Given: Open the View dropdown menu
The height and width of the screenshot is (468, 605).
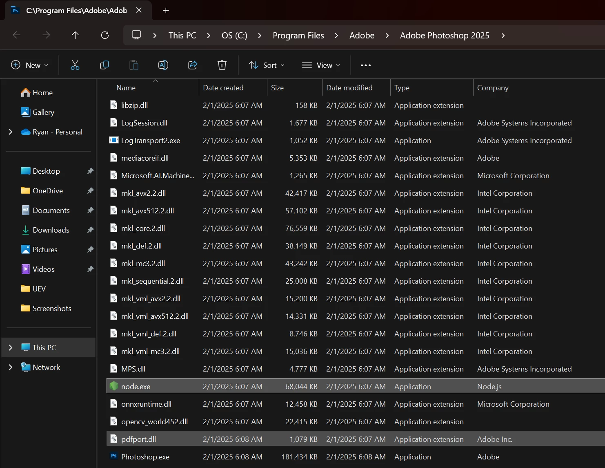Looking at the screenshot, I should coord(321,65).
